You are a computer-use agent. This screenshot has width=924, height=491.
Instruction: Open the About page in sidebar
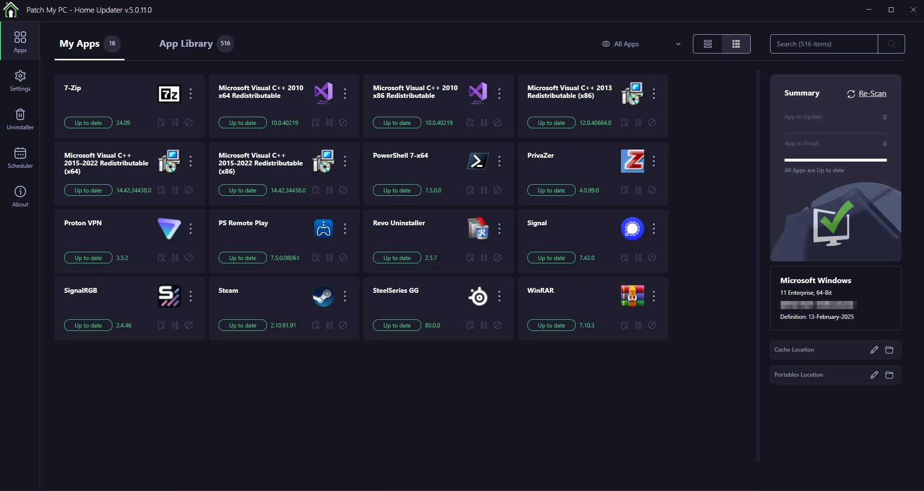pyautogui.click(x=20, y=196)
